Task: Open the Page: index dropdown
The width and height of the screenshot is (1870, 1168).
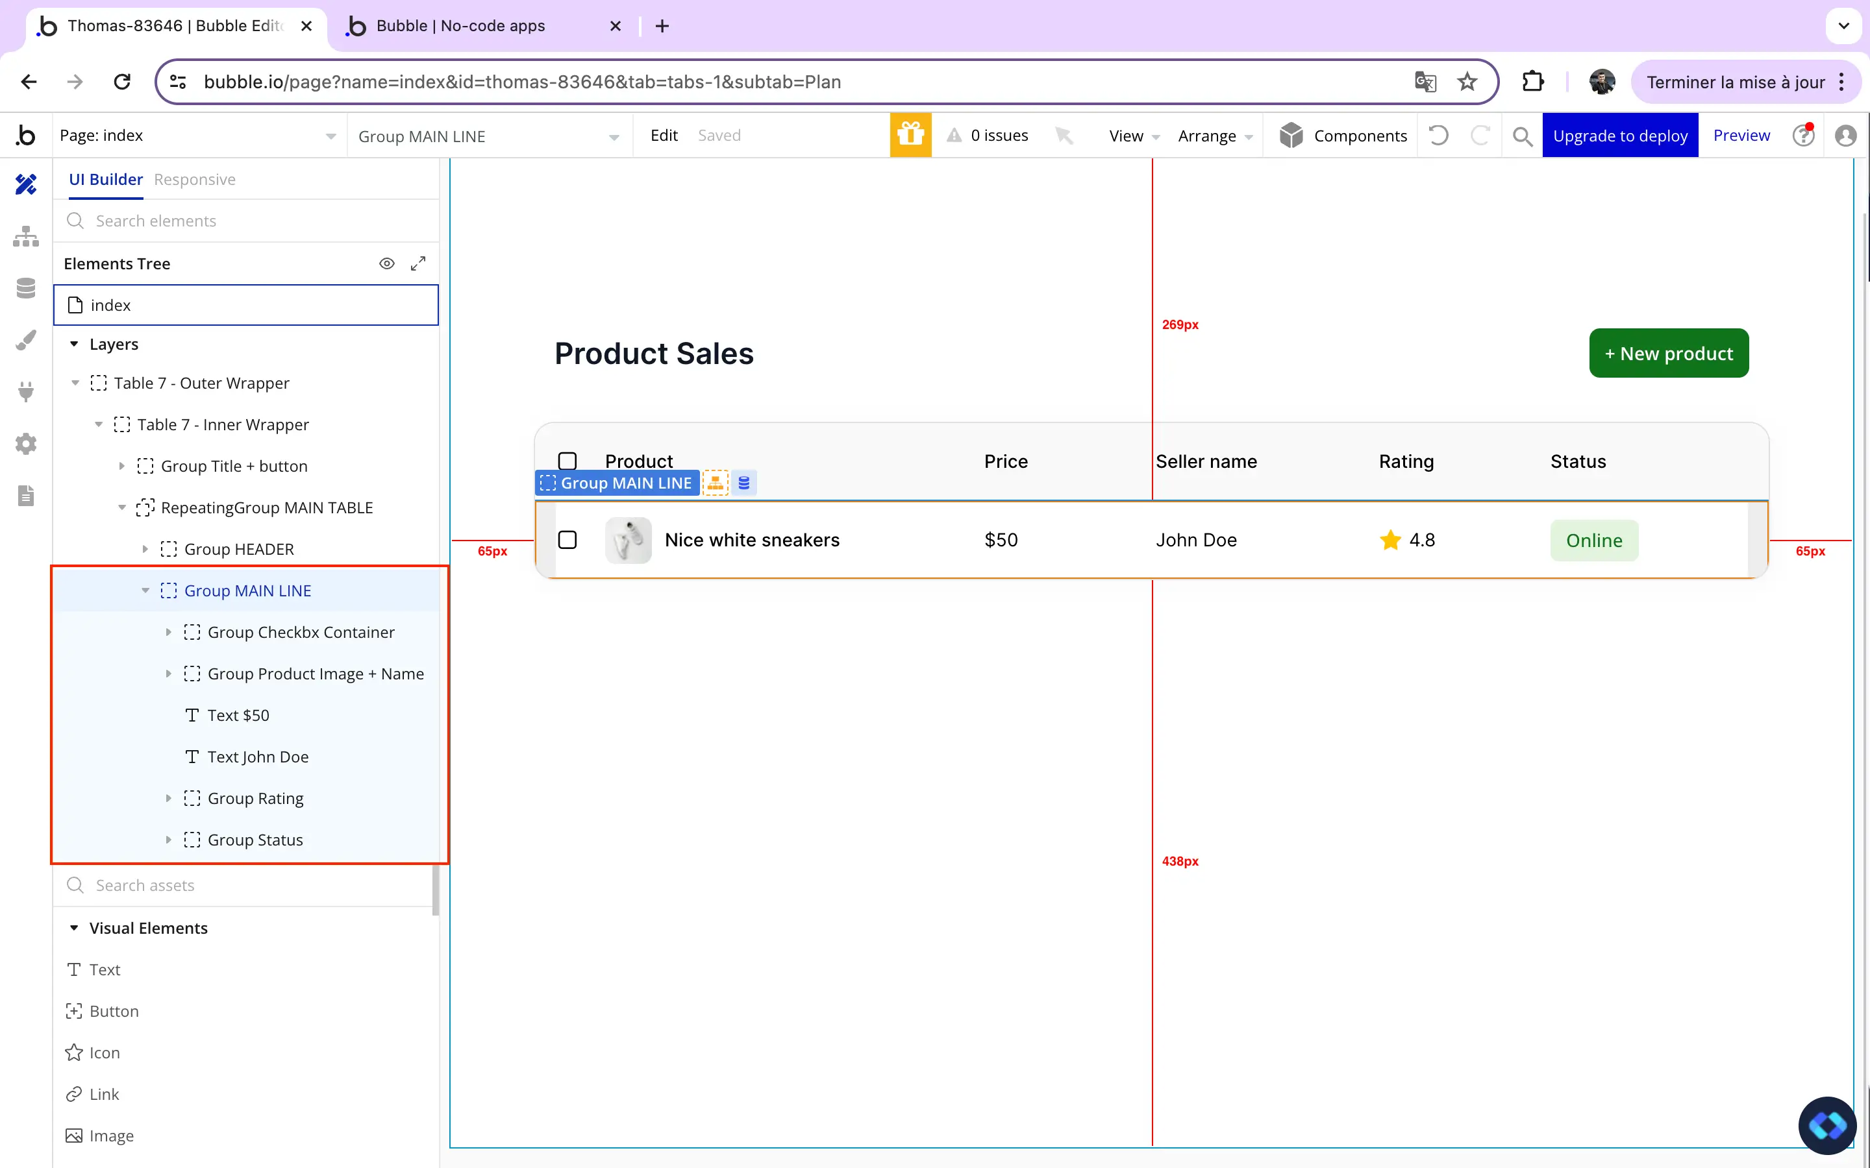Action: click(198, 135)
